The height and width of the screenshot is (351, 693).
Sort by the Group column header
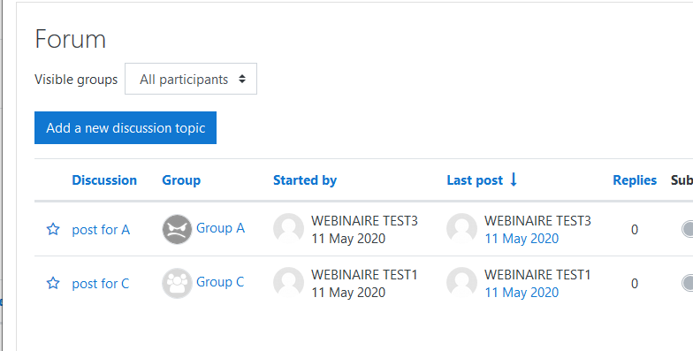181,180
